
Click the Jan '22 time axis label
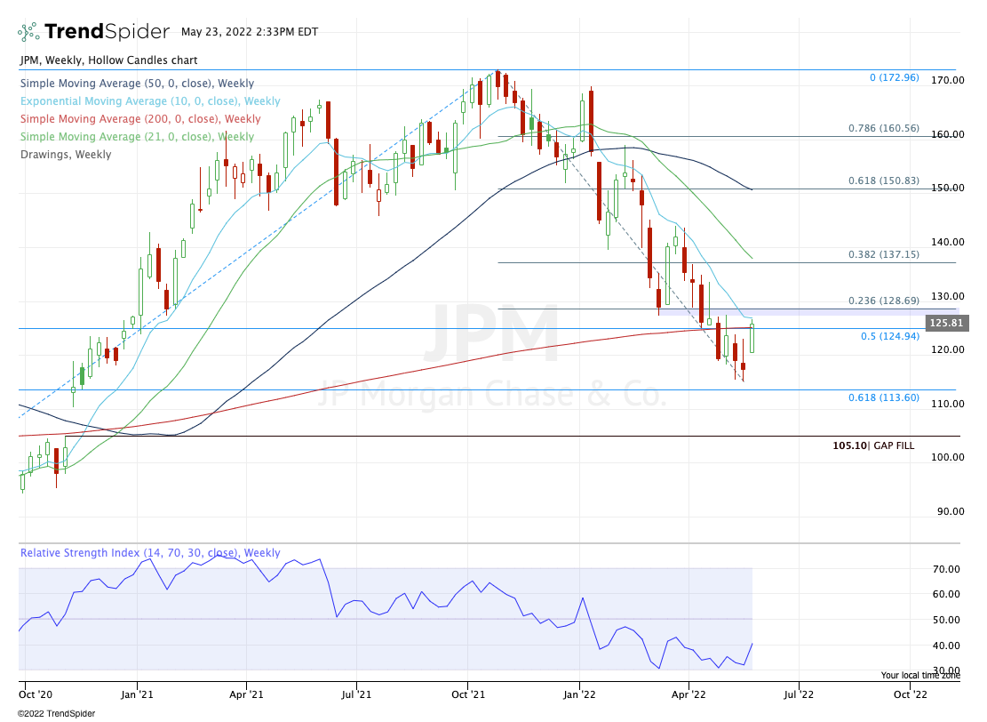click(x=579, y=694)
